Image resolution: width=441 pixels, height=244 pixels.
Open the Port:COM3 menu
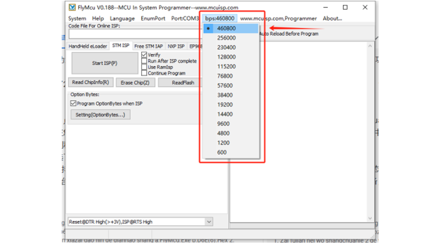(x=185, y=19)
